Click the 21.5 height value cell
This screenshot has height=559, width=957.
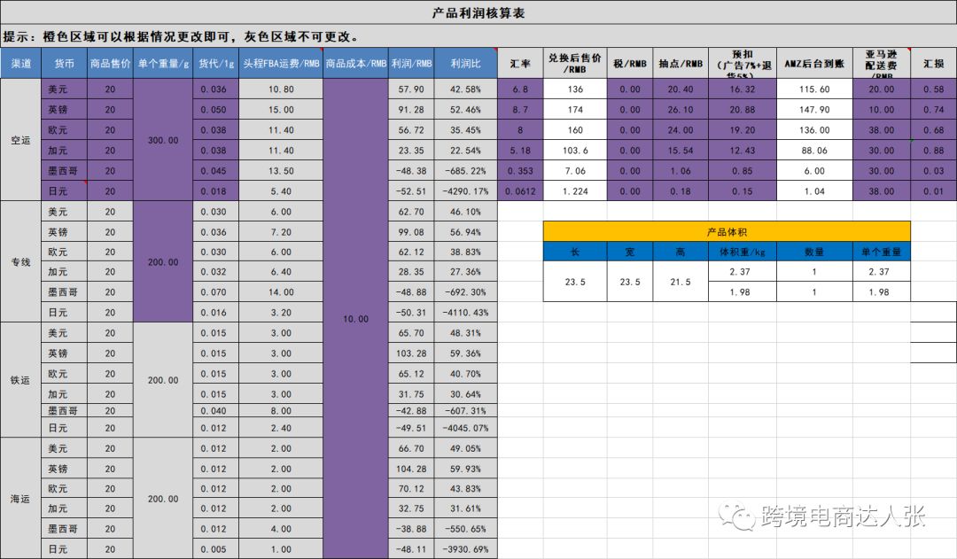680,282
